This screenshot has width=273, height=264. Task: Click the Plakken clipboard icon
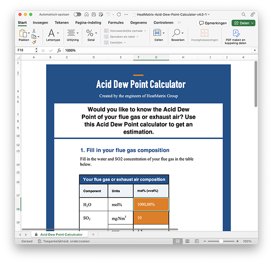coord(23,33)
